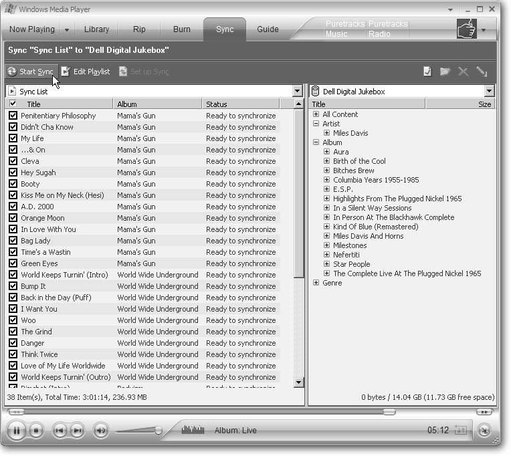The width and height of the screenshot is (511, 456).
Task: Switch to compact mode using corner icon
Action: pyautogui.click(x=484, y=431)
